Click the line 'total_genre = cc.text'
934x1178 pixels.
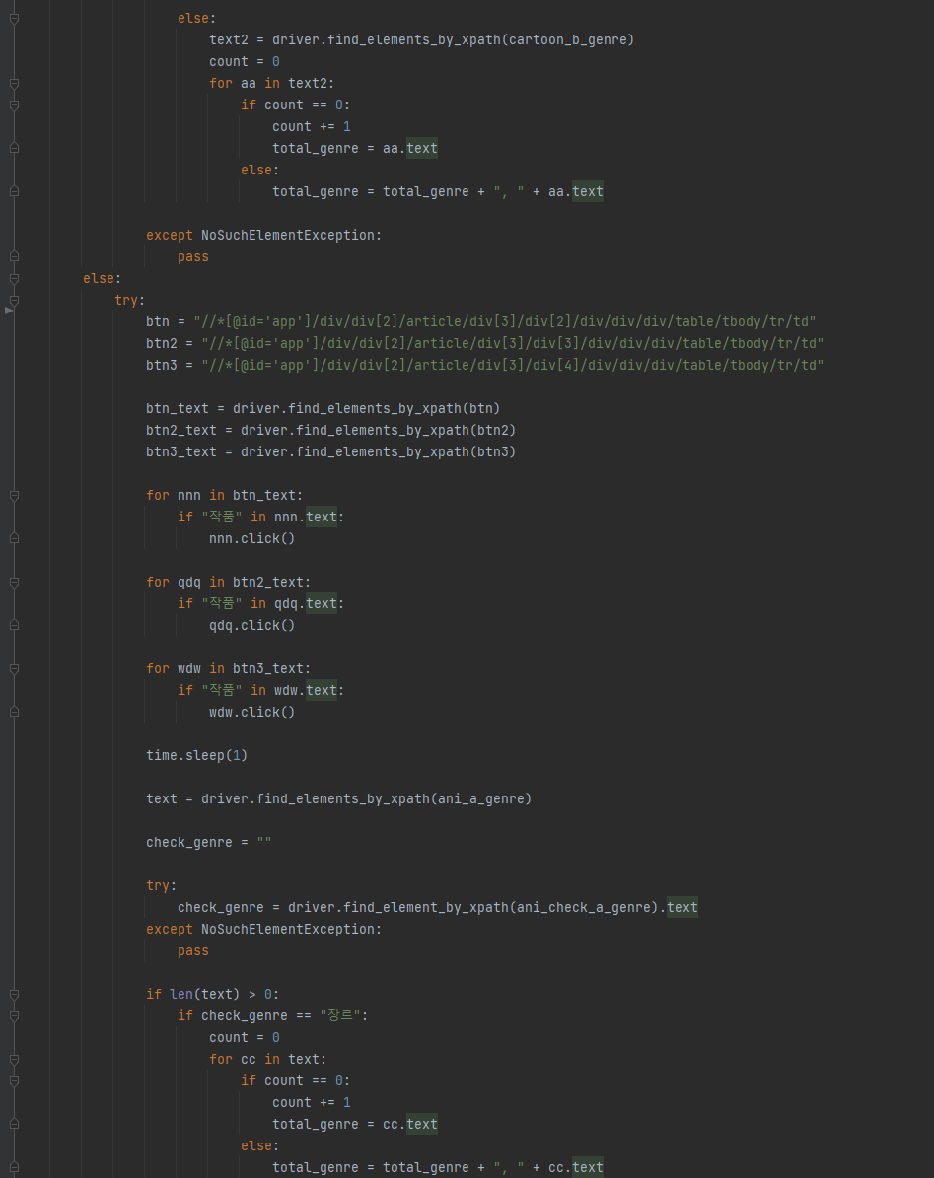(355, 1125)
